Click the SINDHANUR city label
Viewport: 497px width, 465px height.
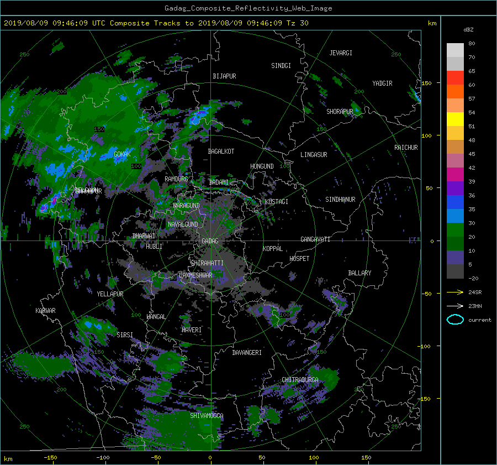pyautogui.click(x=340, y=200)
